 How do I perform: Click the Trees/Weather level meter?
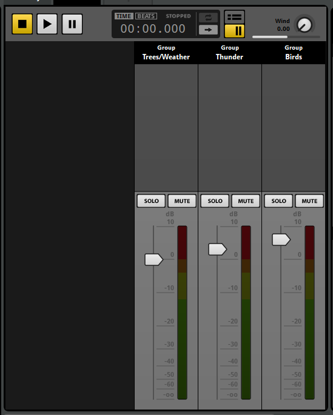tap(182, 312)
